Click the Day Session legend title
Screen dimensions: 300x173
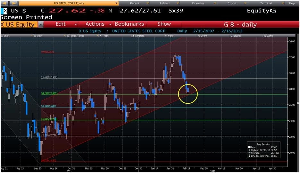(x=263, y=144)
